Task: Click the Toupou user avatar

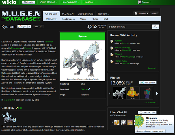Action: click(140, 2)
